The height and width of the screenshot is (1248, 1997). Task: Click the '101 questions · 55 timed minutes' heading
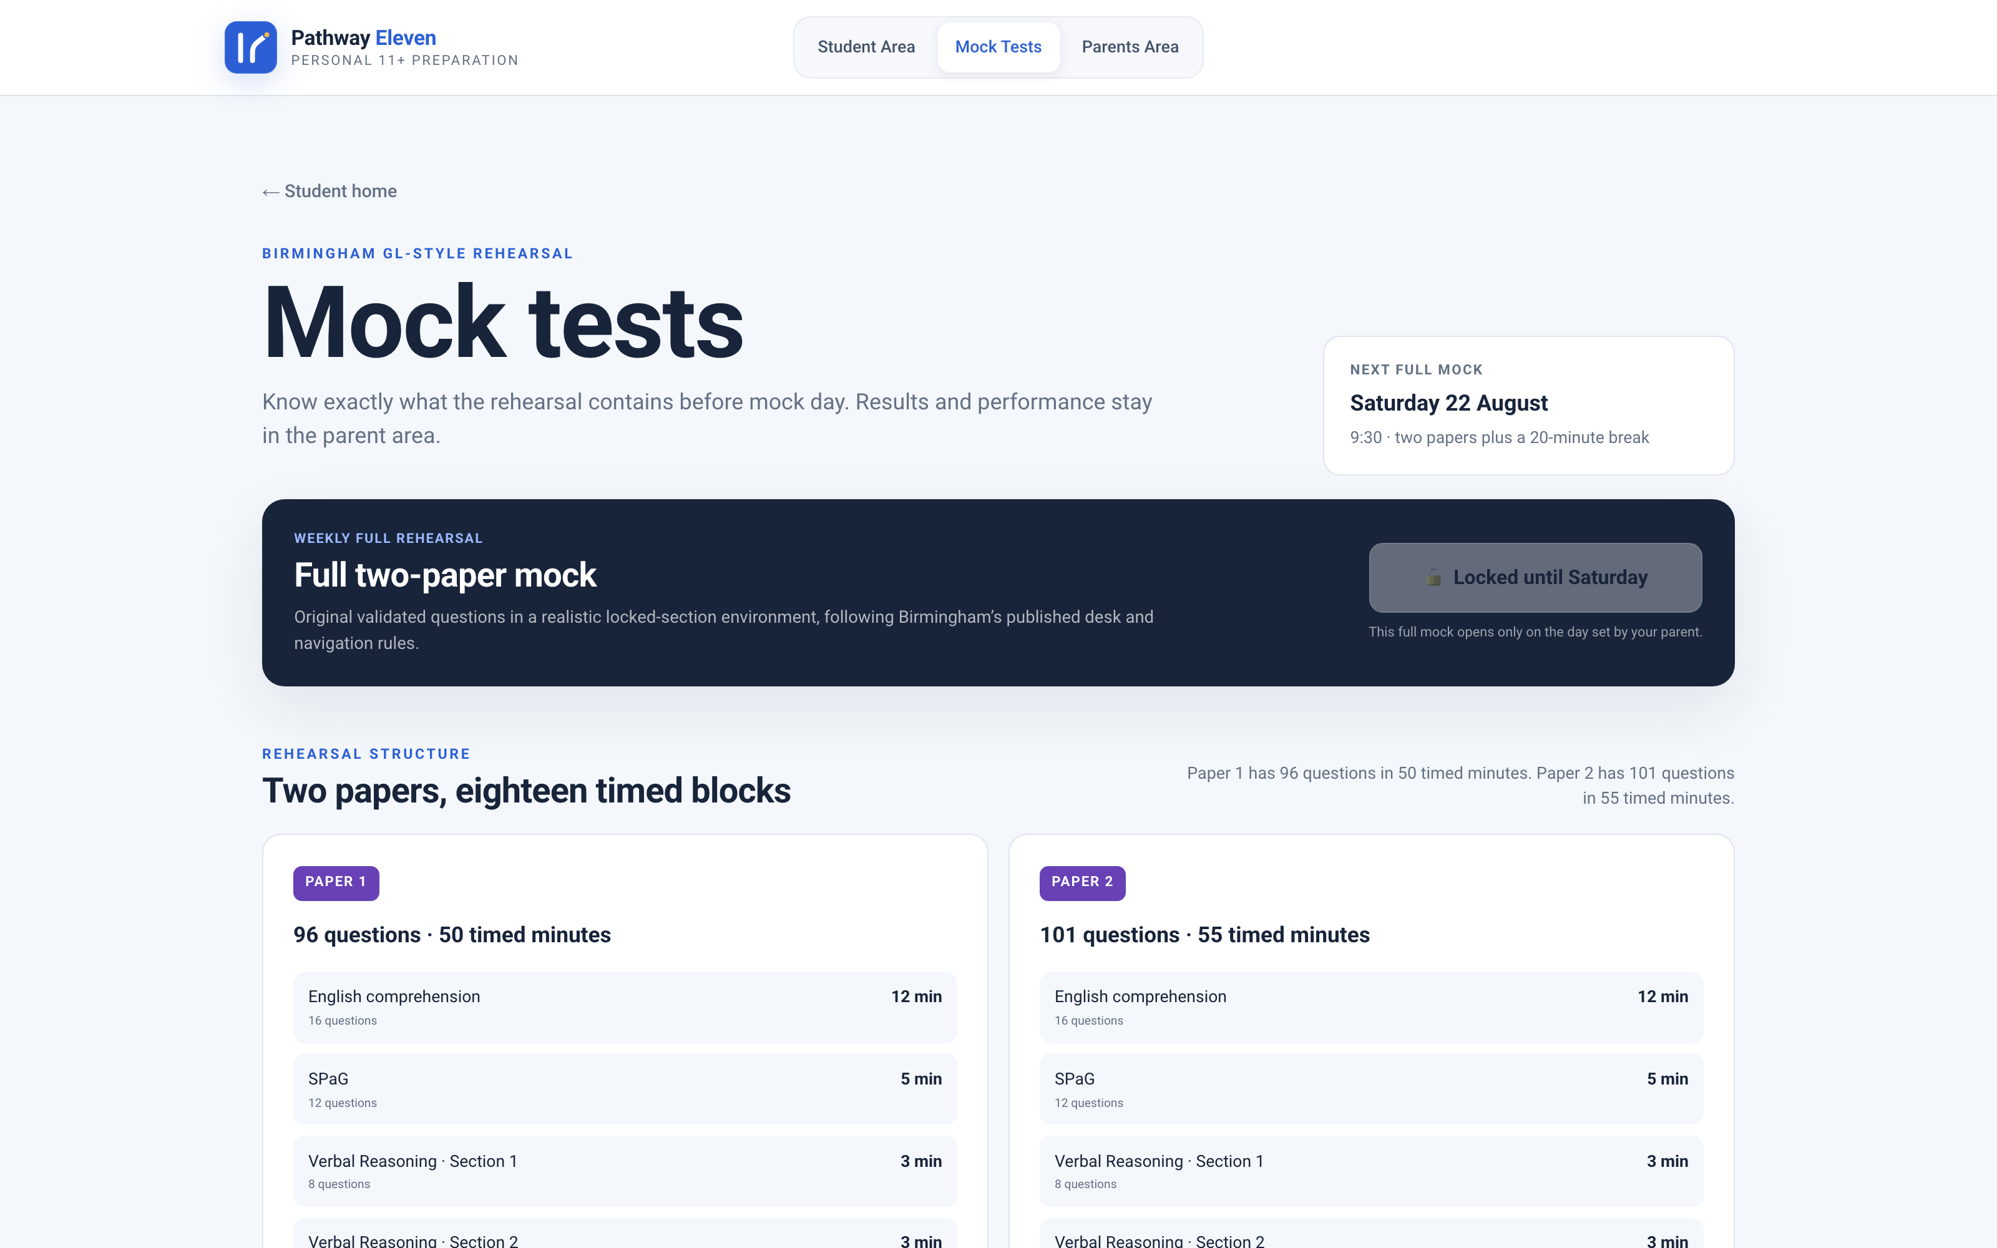1204,934
